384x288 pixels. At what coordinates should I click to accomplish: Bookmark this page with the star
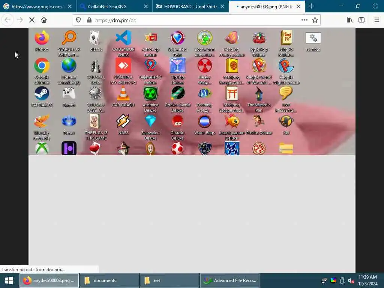pos(315,20)
